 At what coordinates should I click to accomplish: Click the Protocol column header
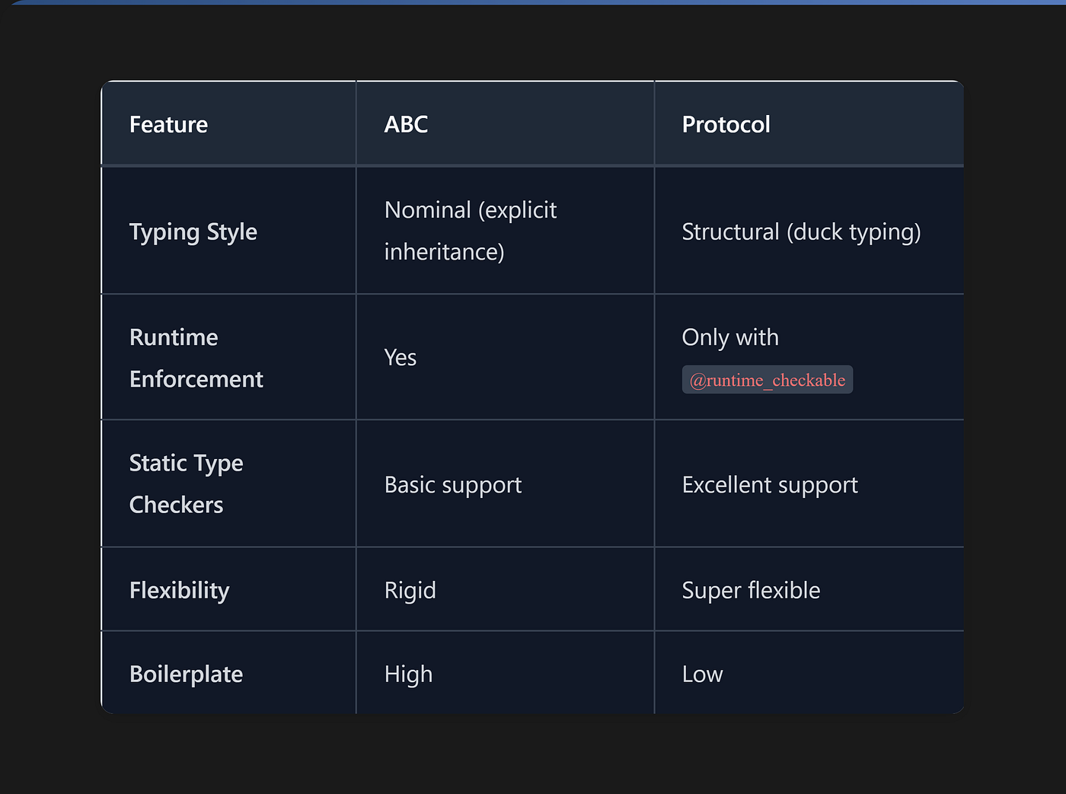726,124
